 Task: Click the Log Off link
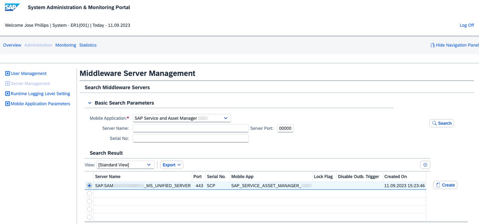click(467, 25)
